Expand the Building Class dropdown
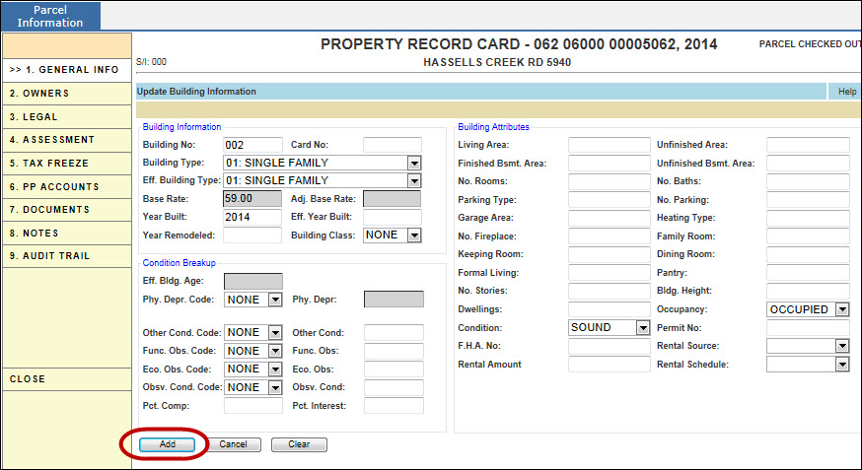 (414, 235)
